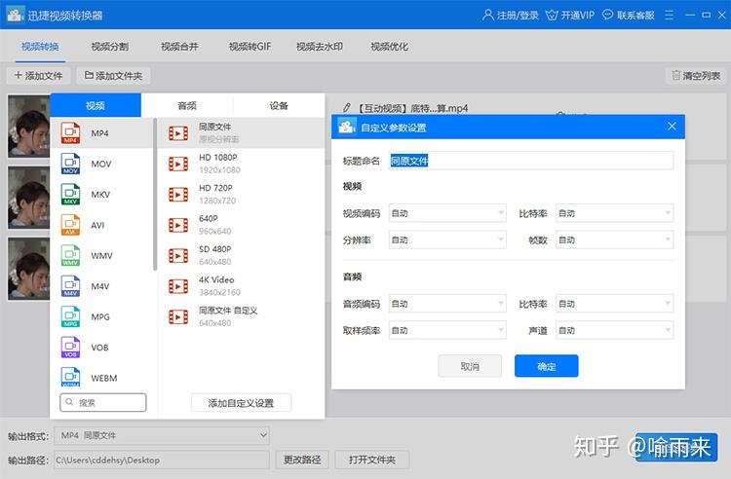Click the 清空列表 trash icon
The image size is (731, 479).
point(675,75)
